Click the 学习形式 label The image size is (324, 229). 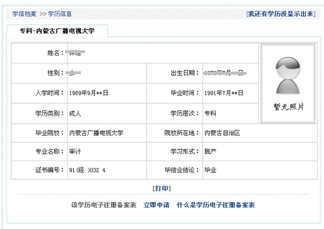click(x=185, y=151)
